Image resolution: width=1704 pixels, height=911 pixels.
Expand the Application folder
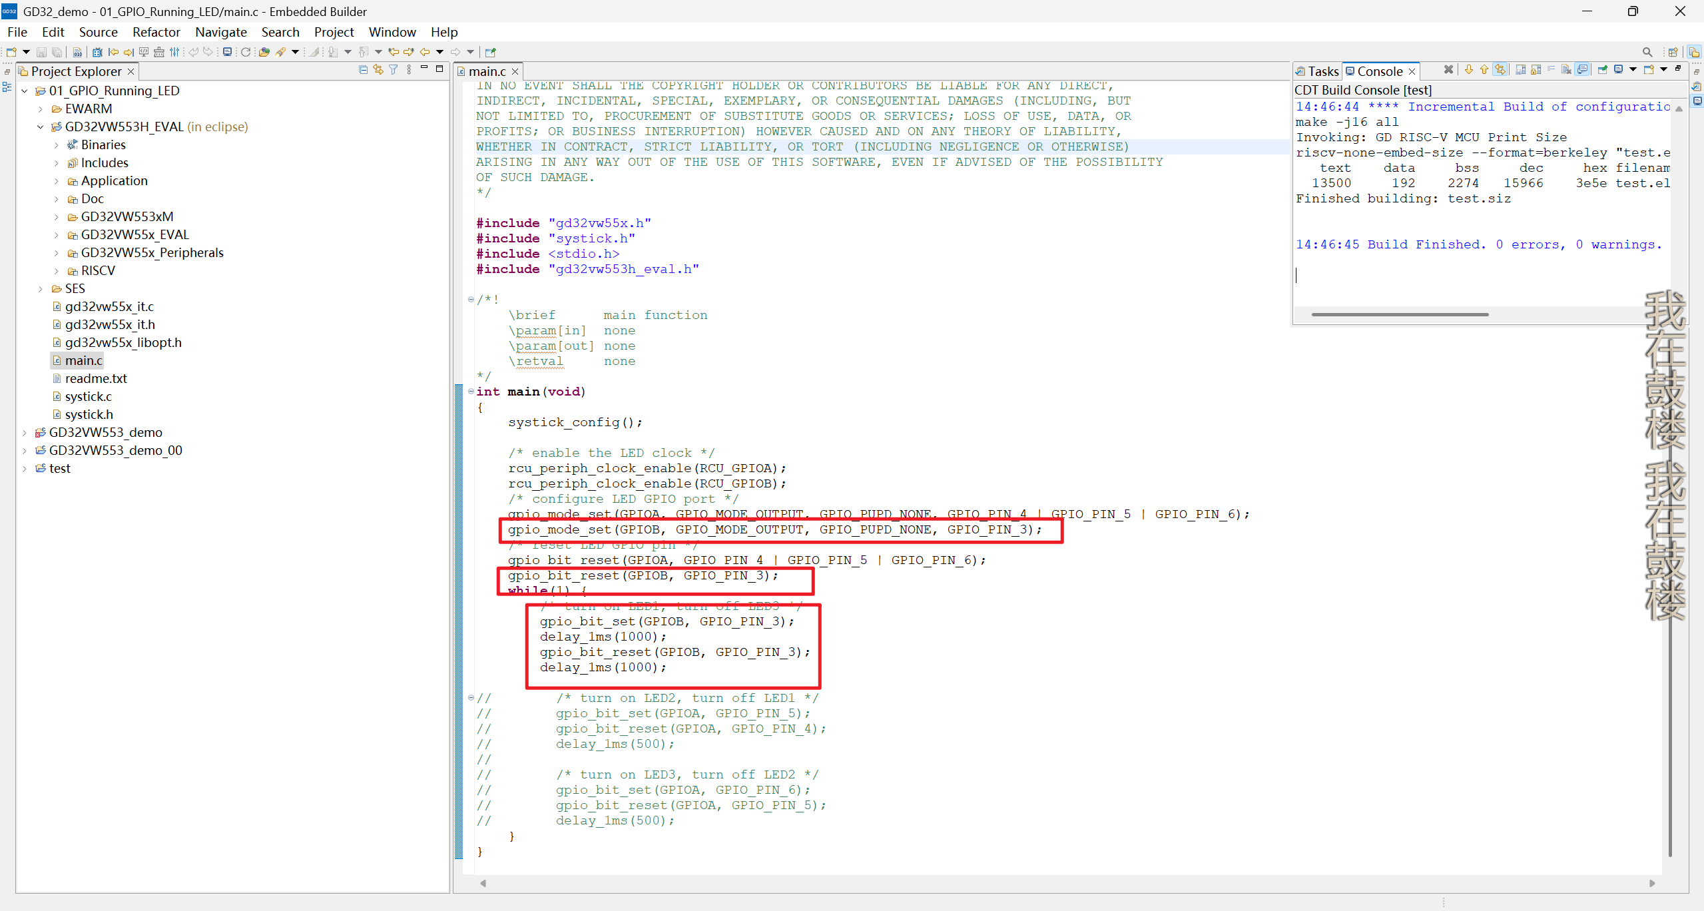pyautogui.click(x=57, y=181)
